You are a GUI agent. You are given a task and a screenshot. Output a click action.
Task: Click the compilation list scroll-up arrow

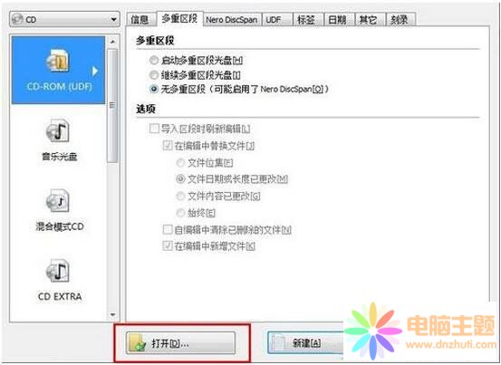pos(112,42)
